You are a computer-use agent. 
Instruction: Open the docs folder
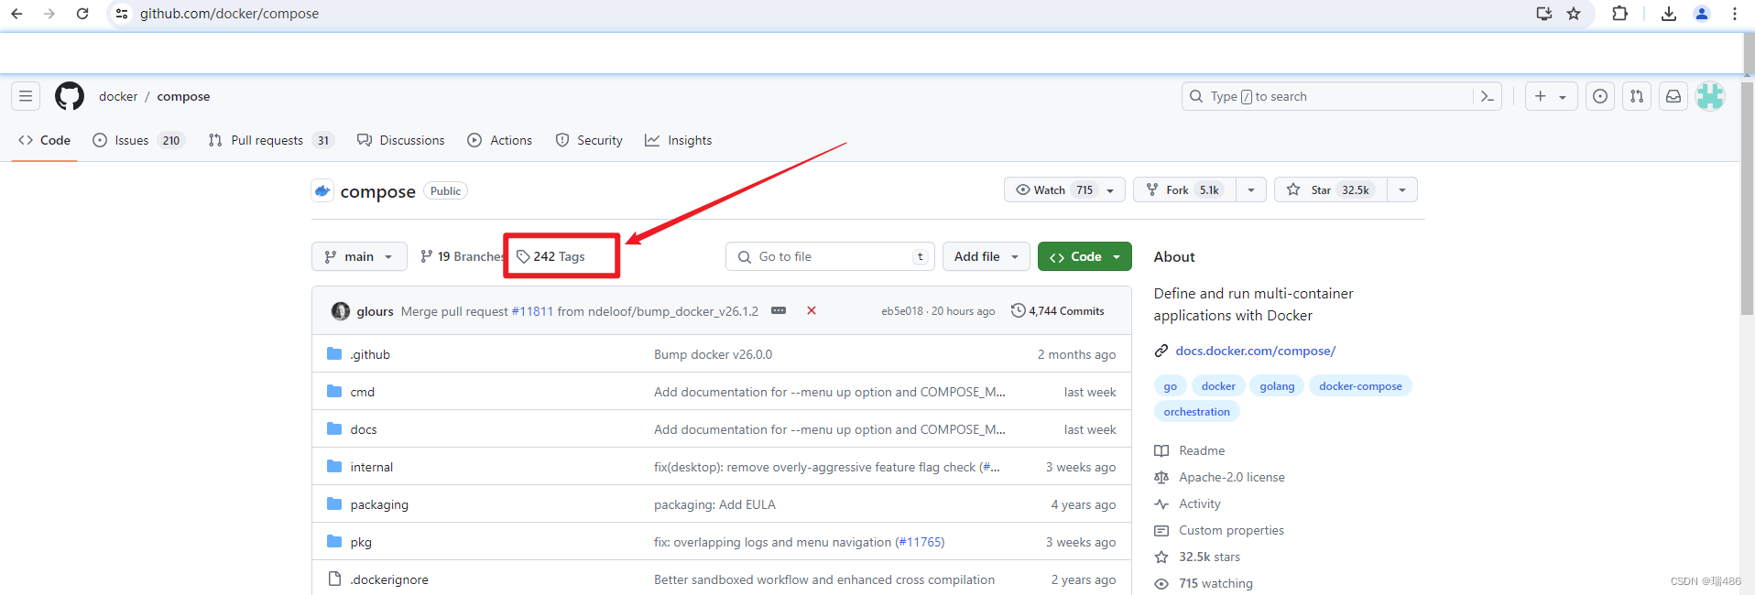[x=364, y=429]
